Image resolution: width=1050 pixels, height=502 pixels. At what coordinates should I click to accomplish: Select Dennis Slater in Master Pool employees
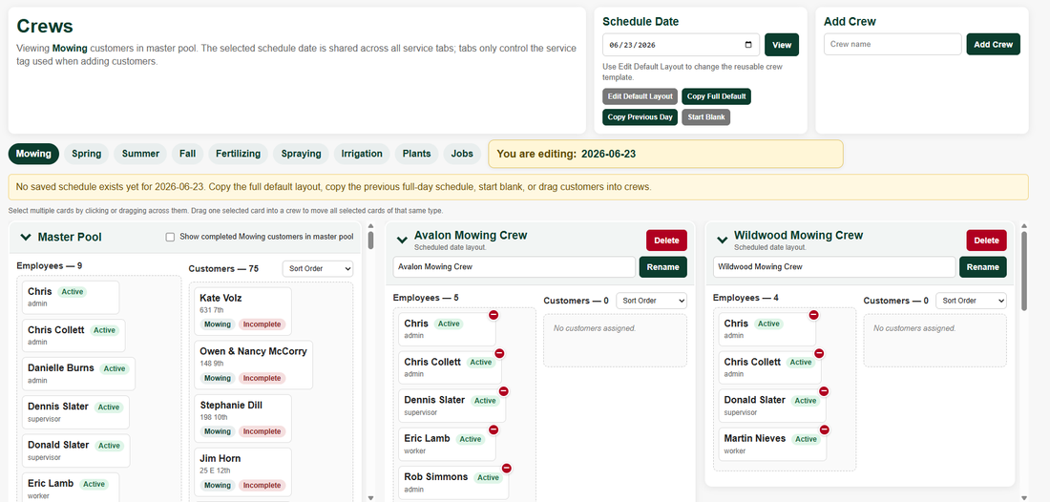click(x=76, y=412)
